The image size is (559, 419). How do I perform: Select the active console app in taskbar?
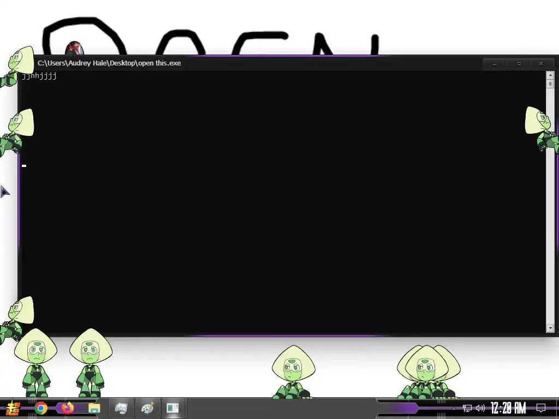[173, 408]
